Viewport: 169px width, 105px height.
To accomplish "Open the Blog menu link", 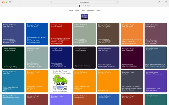I will tap(83, 10).
